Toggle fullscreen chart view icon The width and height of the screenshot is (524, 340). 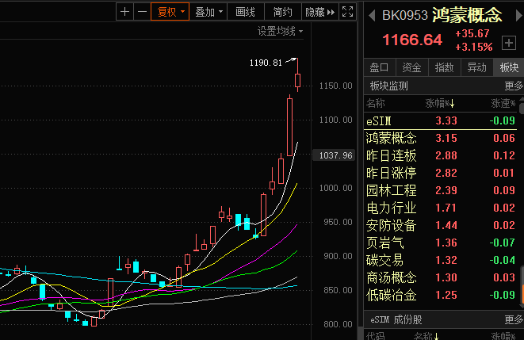[347, 12]
